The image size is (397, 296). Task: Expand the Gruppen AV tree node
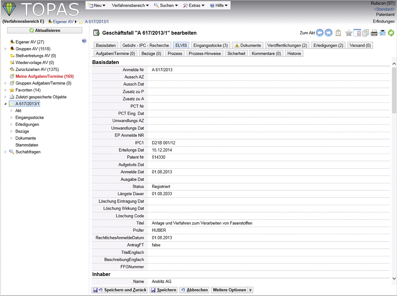pyautogui.click(x=5, y=49)
